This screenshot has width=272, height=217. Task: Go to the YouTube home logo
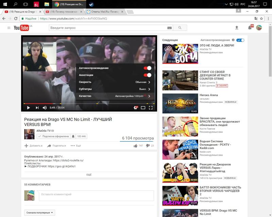(21, 28)
